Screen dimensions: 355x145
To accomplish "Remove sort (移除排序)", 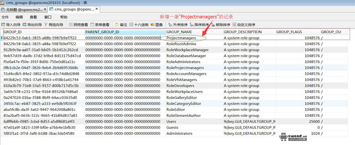I will point(221,25).
